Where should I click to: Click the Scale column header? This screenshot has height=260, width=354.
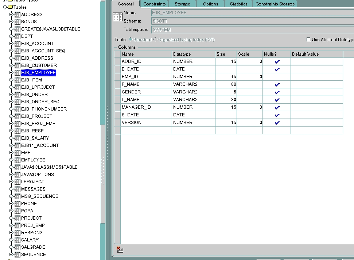[250, 54]
